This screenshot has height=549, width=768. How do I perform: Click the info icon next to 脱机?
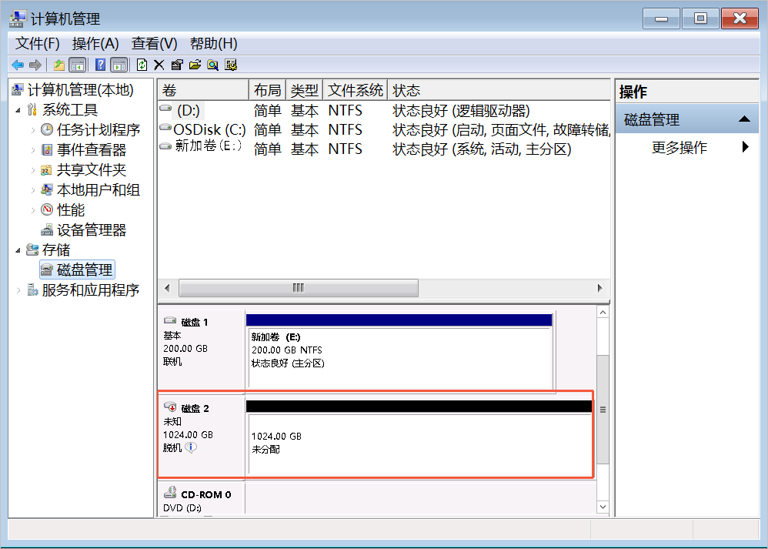pos(191,447)
